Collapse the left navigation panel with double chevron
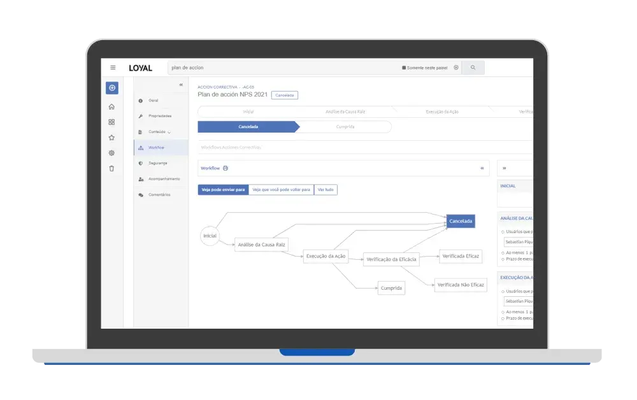This screenshot has width=637, height=400. pos(181,85)
